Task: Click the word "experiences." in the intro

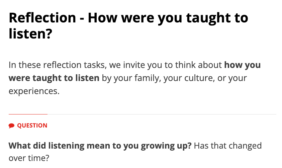Action: click(34, 91)
